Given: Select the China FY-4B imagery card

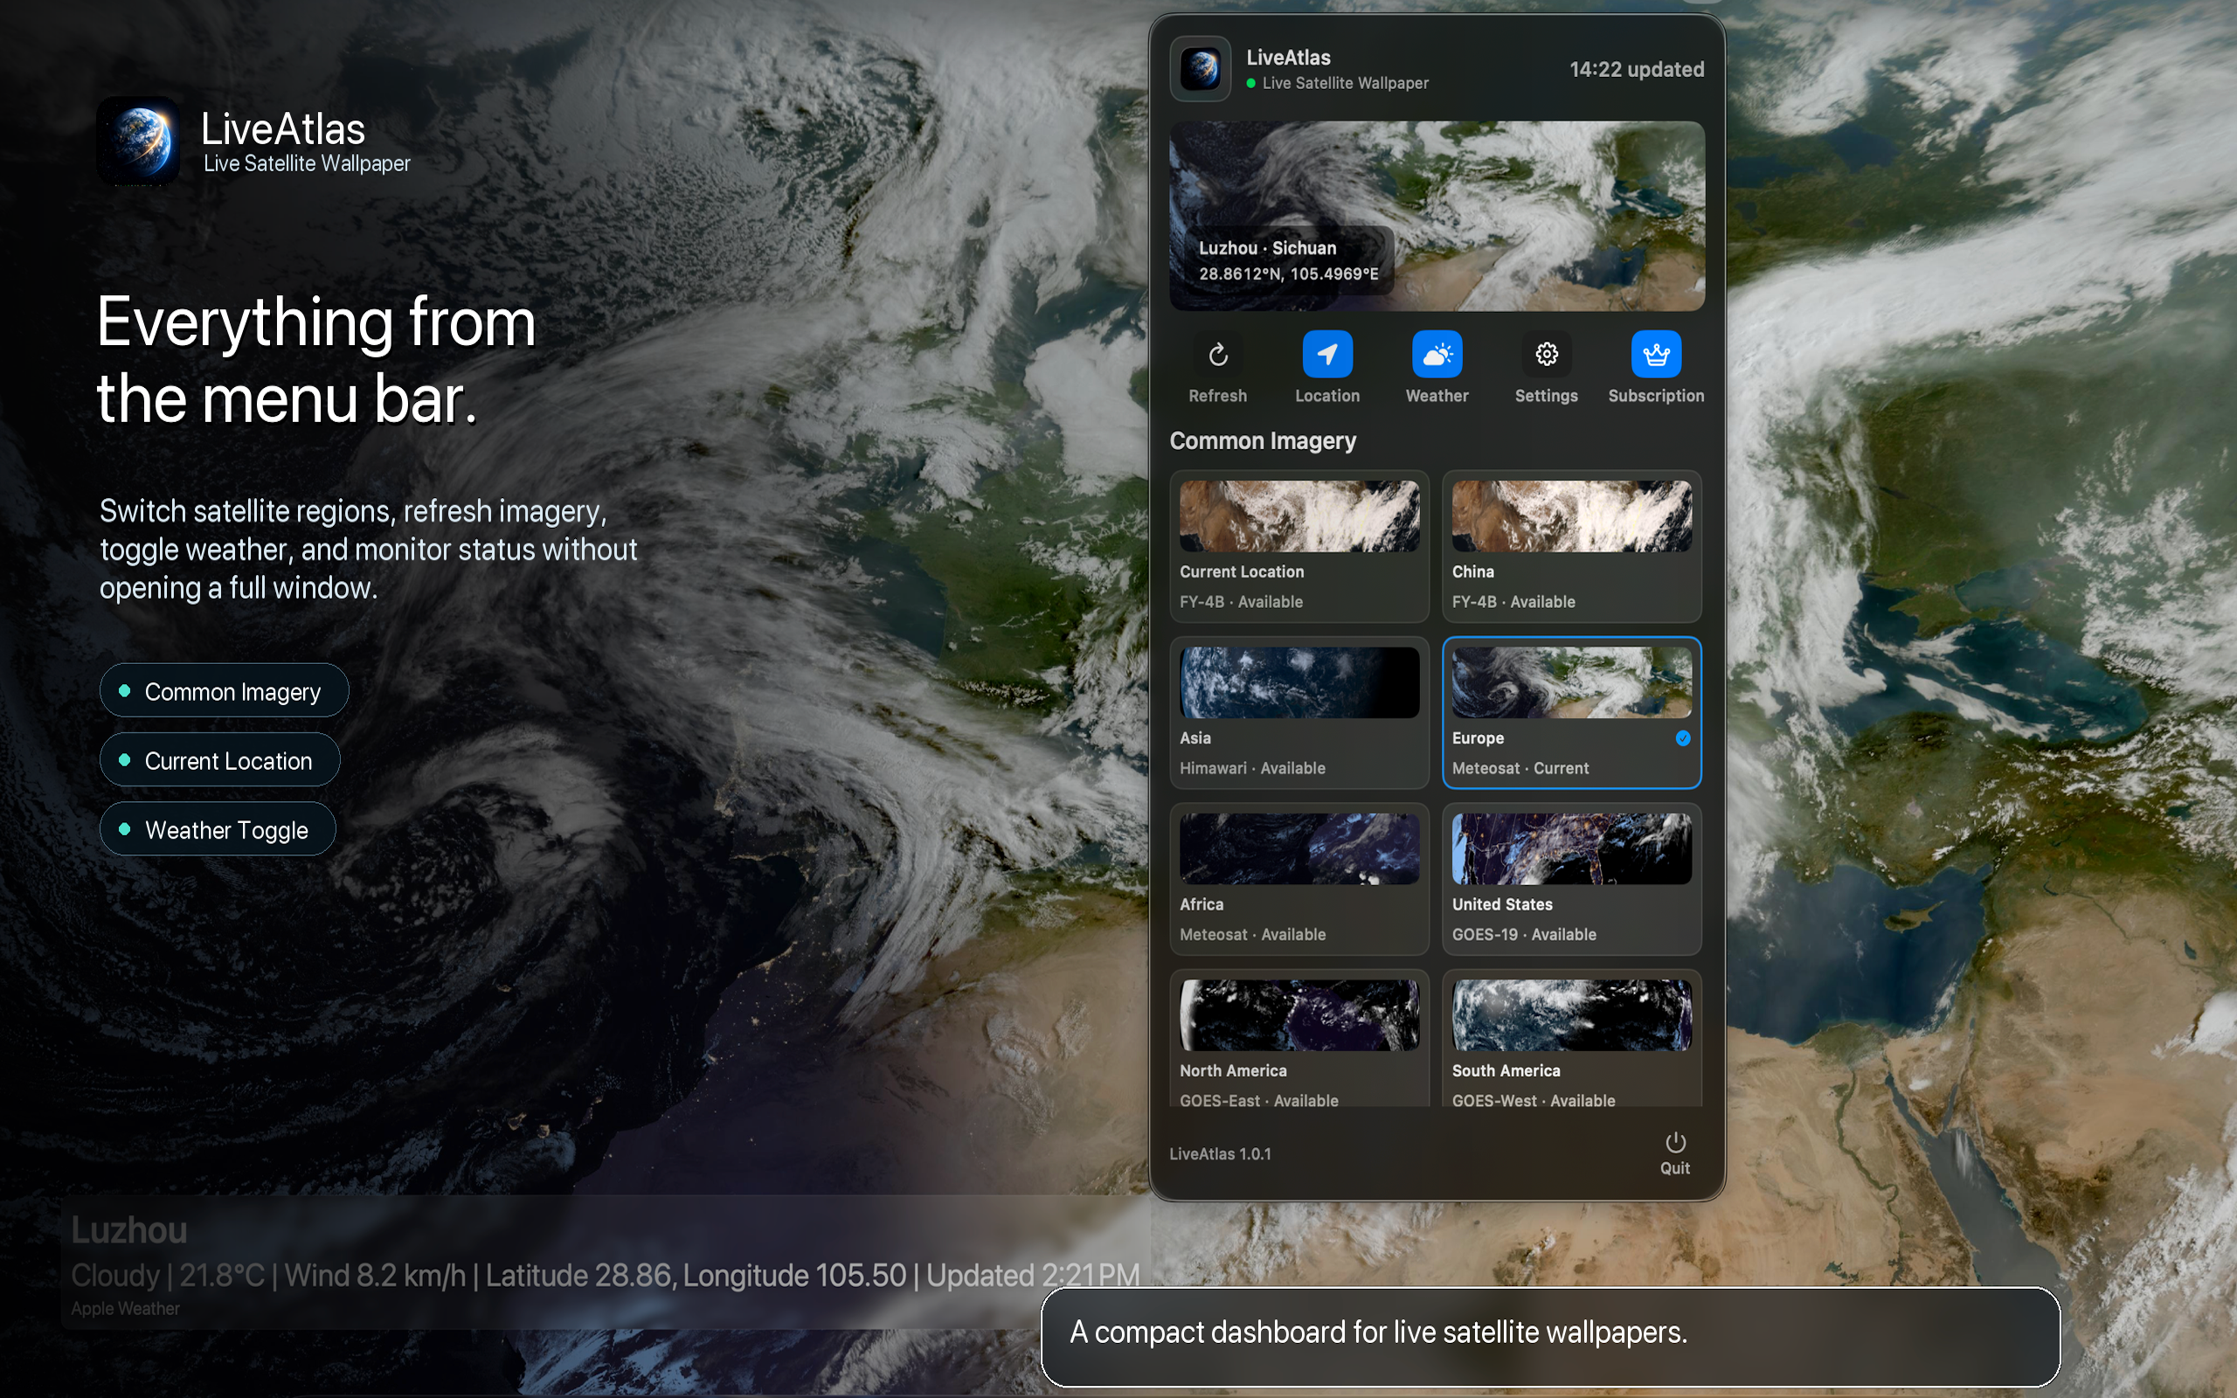Looking at the screenshot, I should tap(1571, 545).
